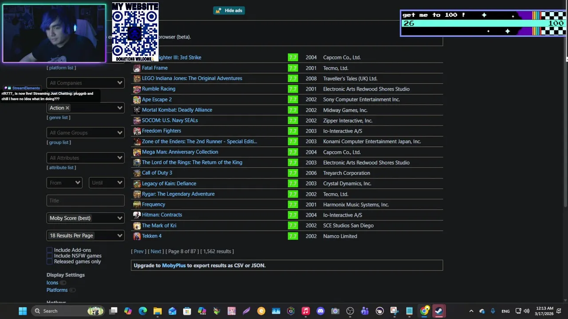568x319 pixels.
Task: Open the Lord of the Rings title link
Action: [x=192, y=163]
